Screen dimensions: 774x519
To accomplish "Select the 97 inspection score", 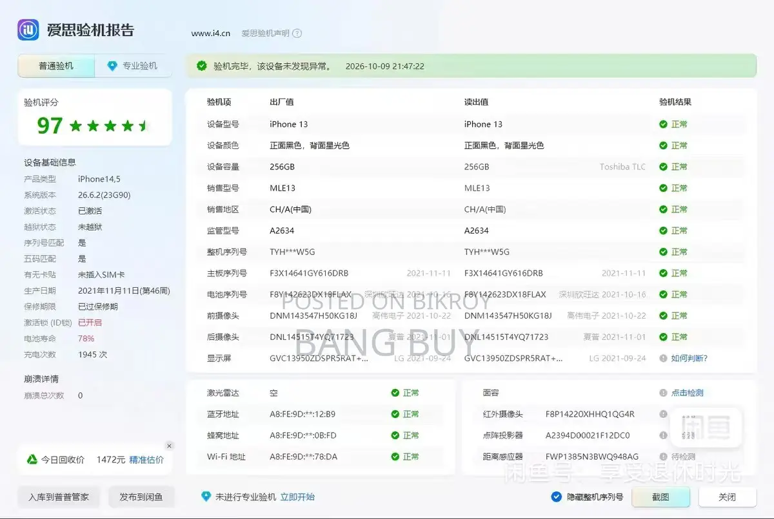I will point(50,126).
